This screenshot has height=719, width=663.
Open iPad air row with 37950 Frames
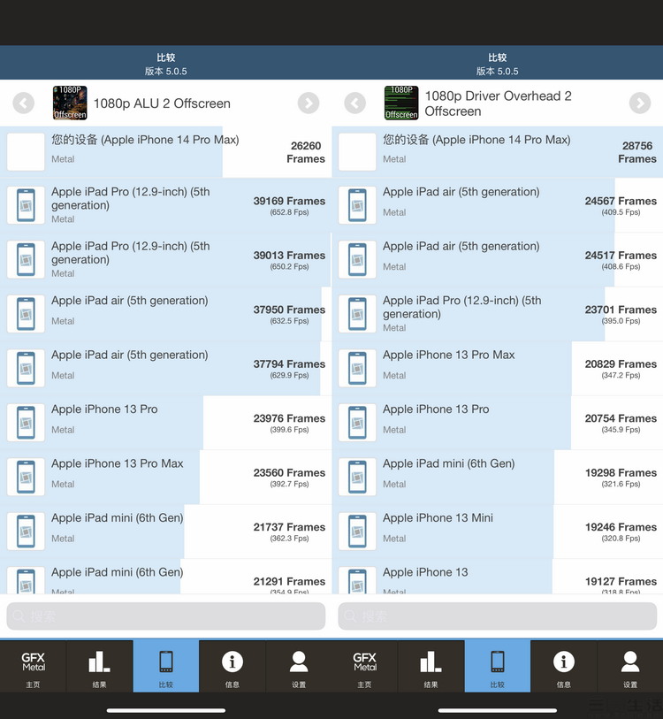pos(166,314)
